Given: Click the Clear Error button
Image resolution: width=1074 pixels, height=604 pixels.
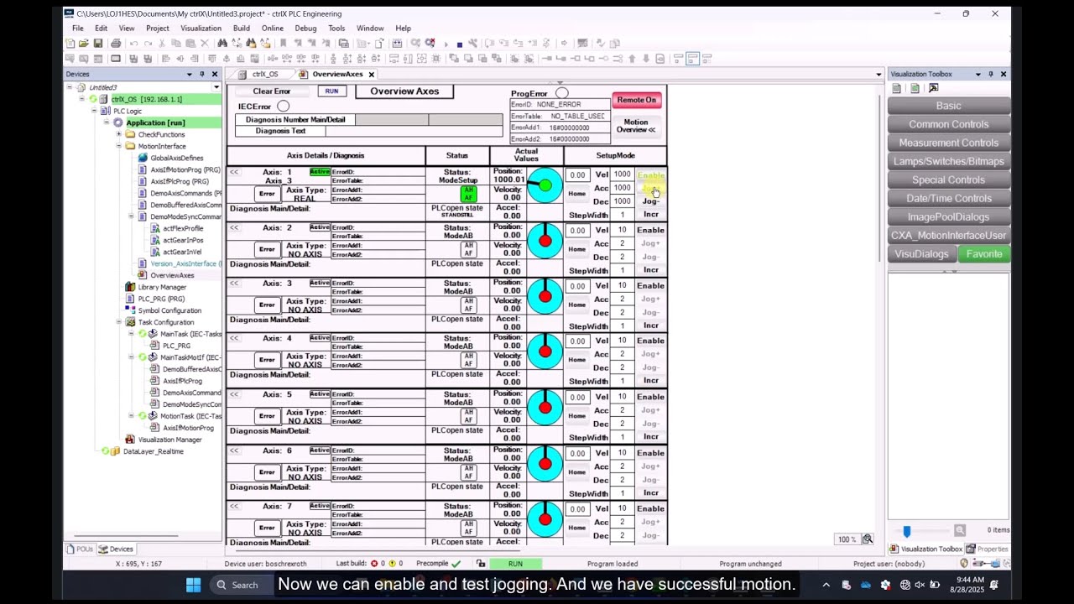Looking at the screenshot, I should pyautogui.click(x=272, y=91).
